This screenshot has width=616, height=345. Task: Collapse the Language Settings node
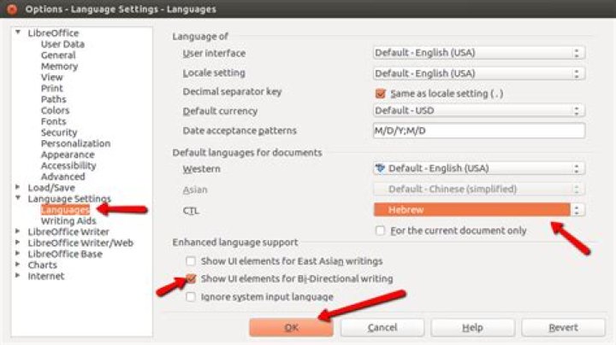18,198
